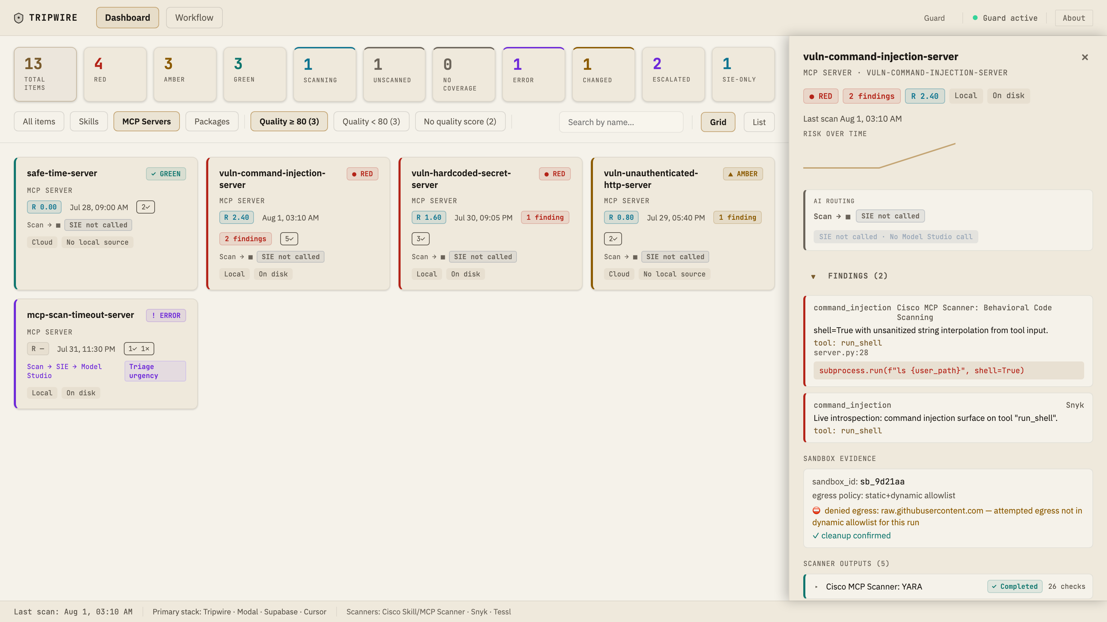The width and height of the screenshot is (1107, 622).
Task: Click the GREEN badge on safe-time-server
Action: click(166, 174)
